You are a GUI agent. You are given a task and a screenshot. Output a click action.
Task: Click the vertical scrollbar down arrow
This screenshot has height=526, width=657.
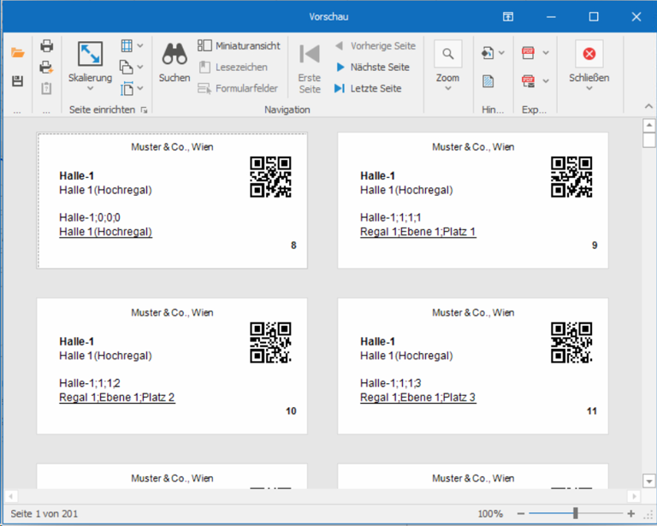point(649,482)
